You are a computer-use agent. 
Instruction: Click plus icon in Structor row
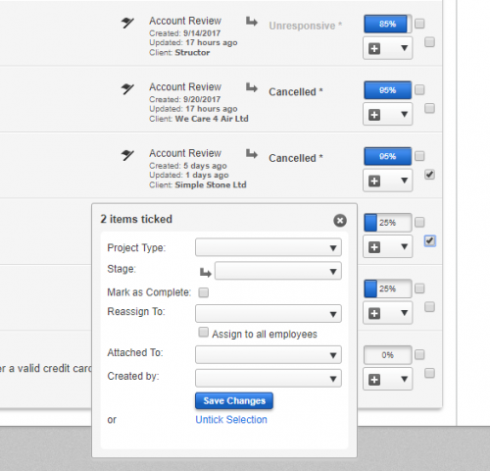374,48
